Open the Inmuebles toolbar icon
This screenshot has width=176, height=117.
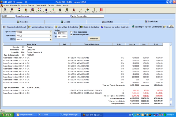coord(33,10)
